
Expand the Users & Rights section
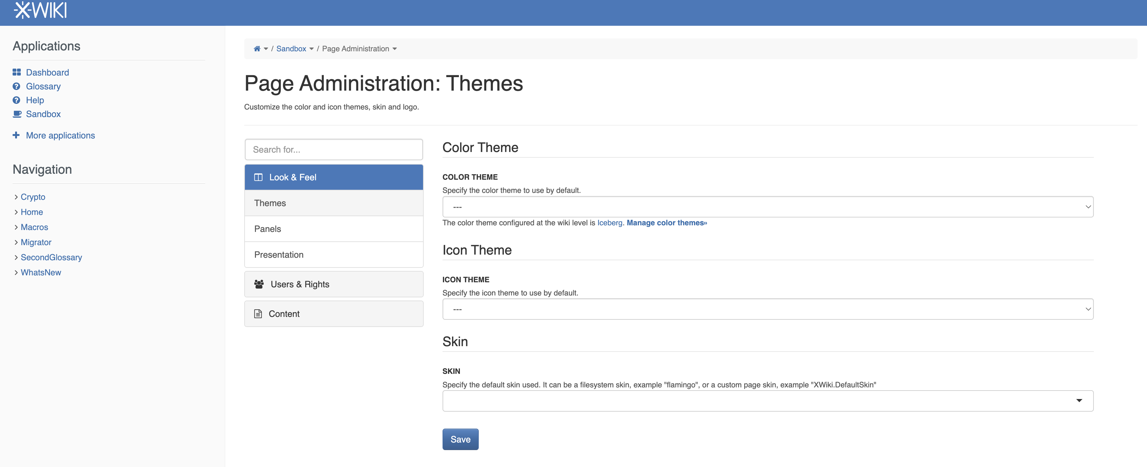pyautogui.click(x=334, y=284)
